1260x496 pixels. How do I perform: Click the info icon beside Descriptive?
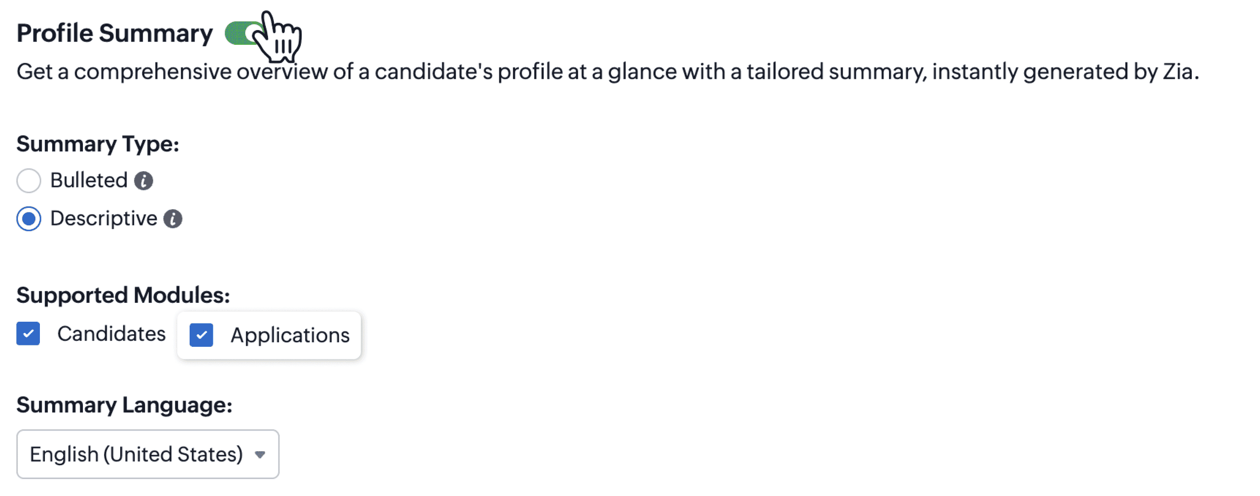click(173, 219)
